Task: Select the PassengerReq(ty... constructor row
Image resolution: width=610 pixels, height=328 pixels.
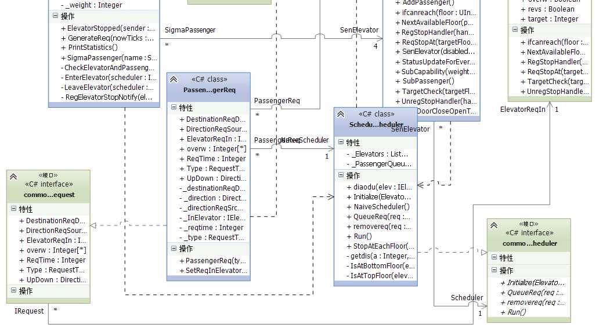Action: pyautogui.click(x=212, y=261)
